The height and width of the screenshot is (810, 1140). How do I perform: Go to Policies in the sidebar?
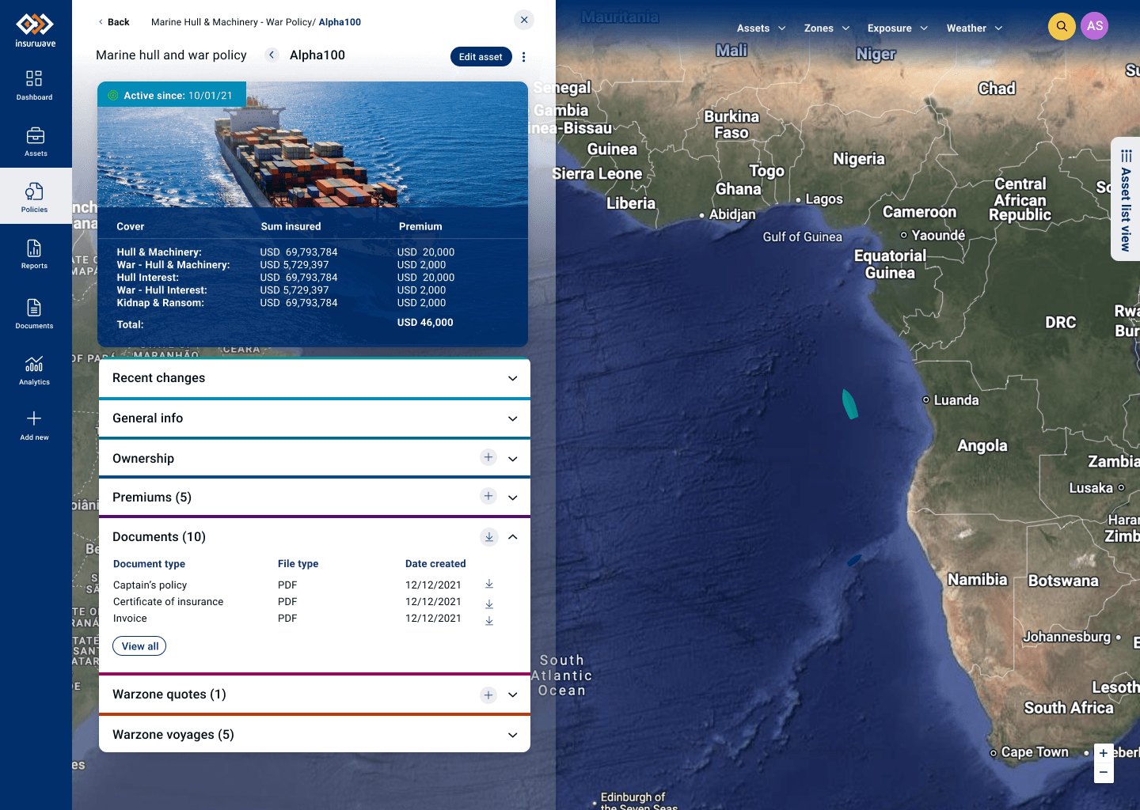(35, 197)
